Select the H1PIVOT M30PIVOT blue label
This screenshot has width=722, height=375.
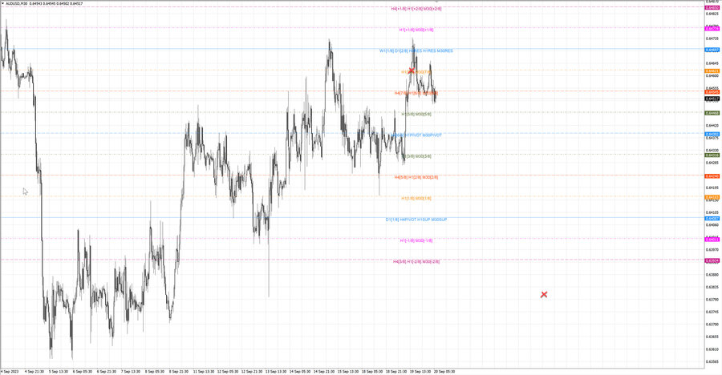[x=423, y=135]
